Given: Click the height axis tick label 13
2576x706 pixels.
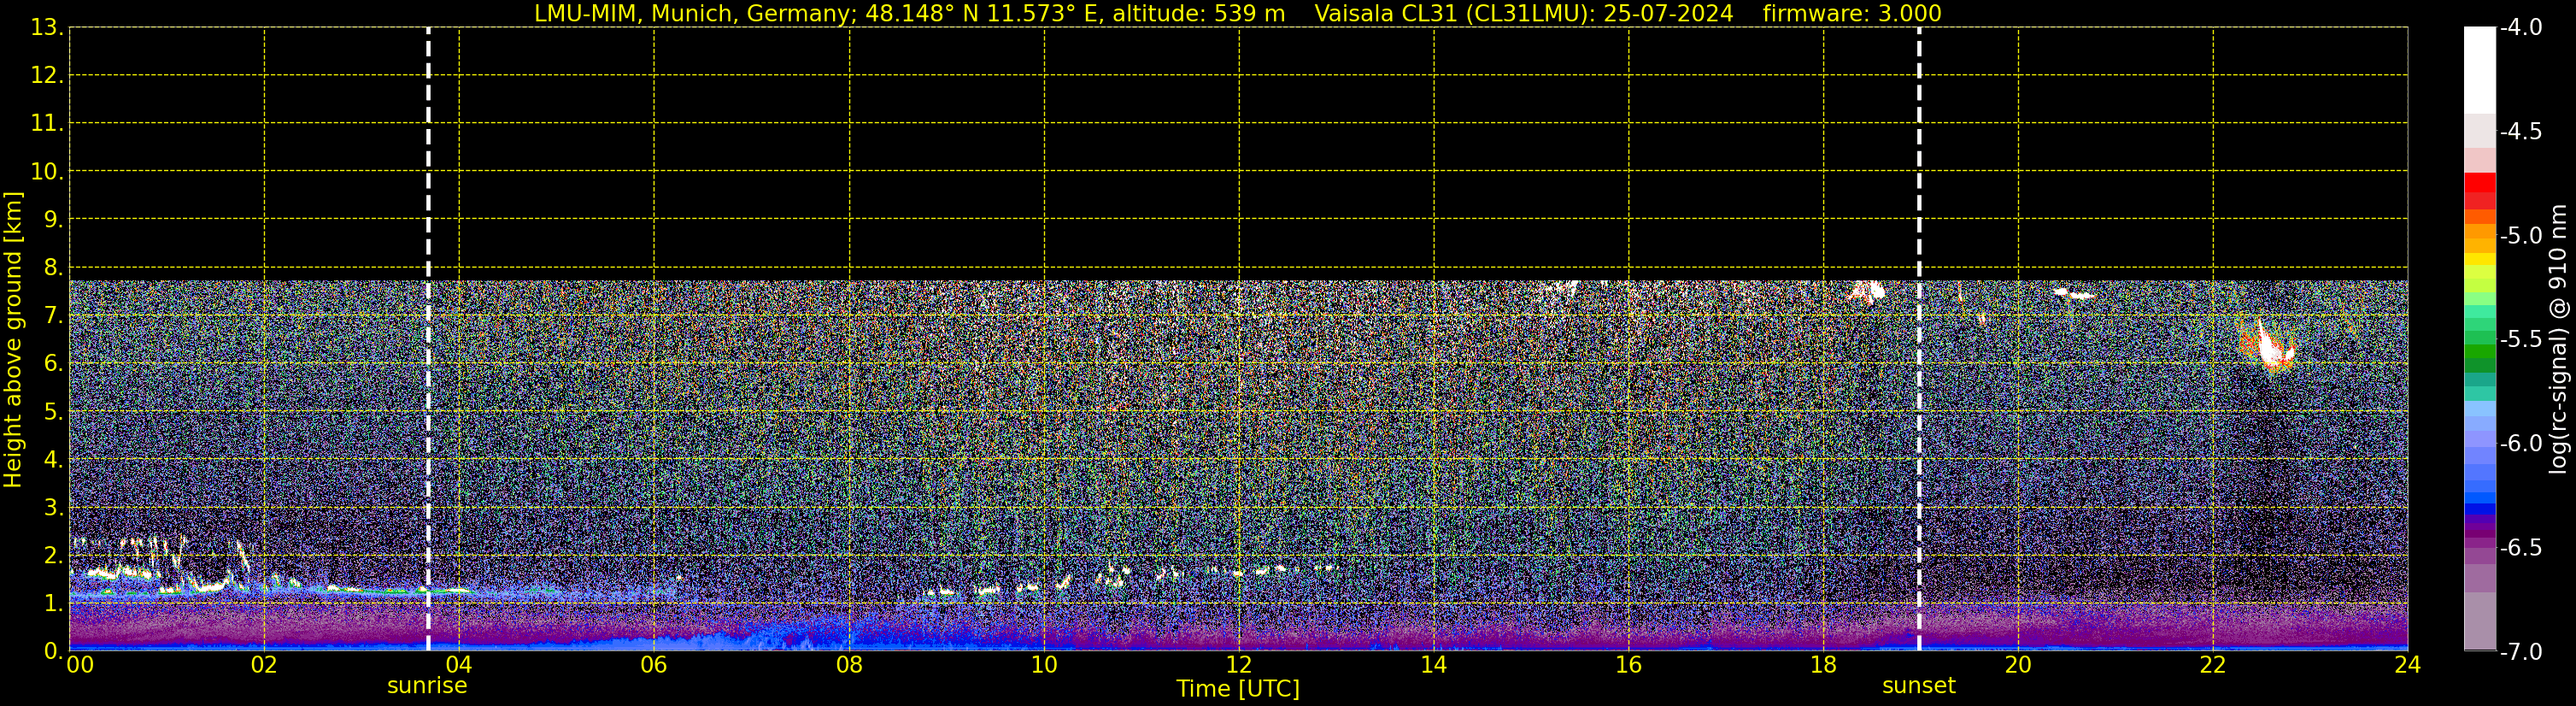Looking at the screenshot, I should point(45,28).
